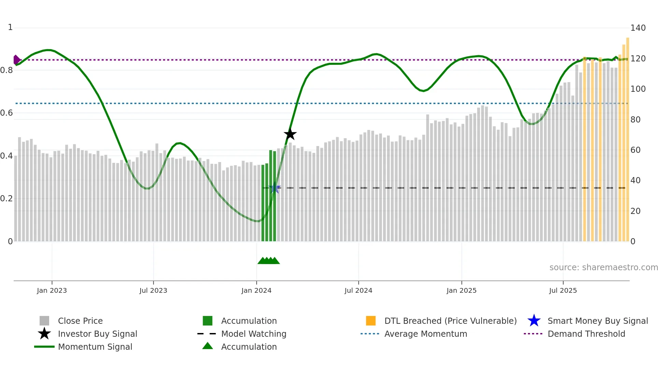The width and height of the screenshot is (669, 376).
Task: Toggle Demand Threshold legend entry
Action: pos(586,334)
